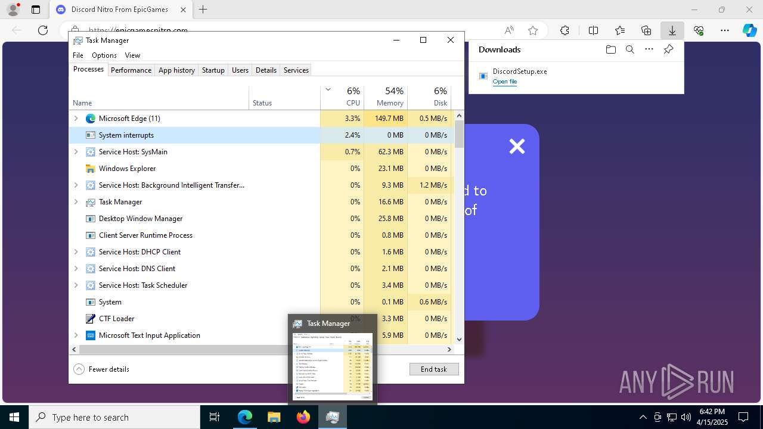Sort by Disk column header
The height and width of the screenshot is (429, 763).
click(429, 97)
